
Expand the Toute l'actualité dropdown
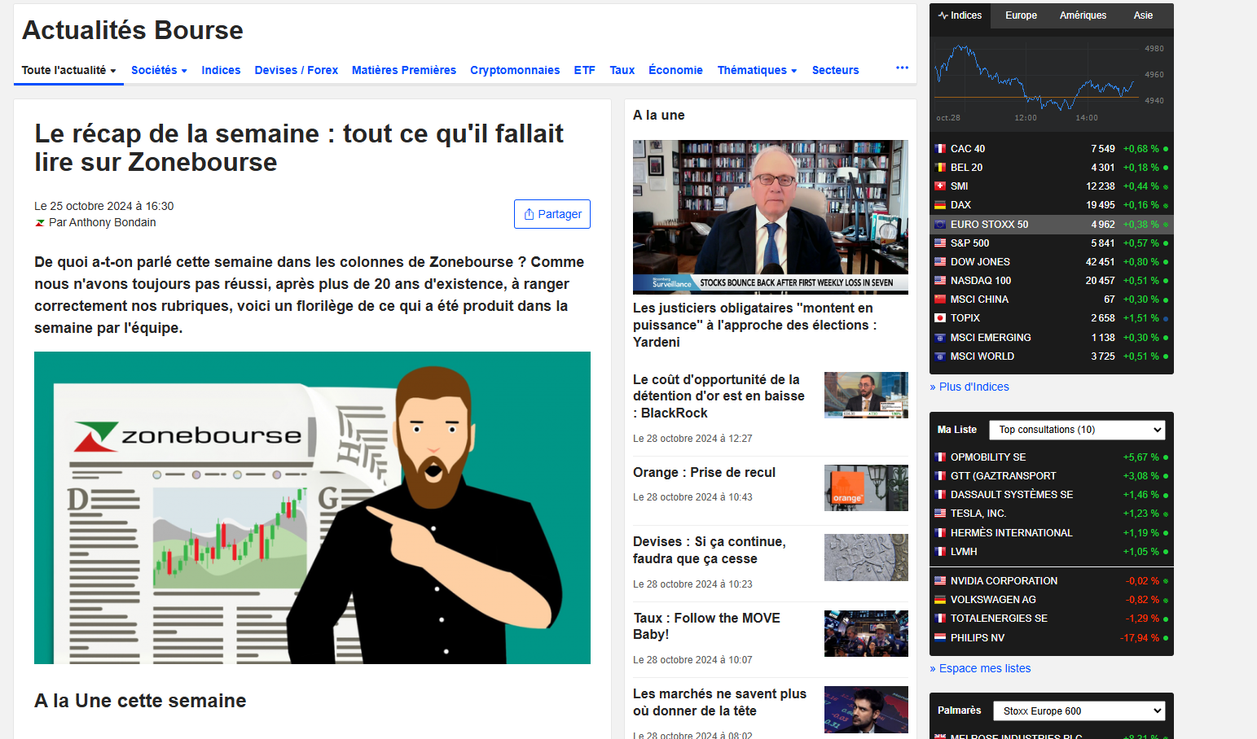68,70
